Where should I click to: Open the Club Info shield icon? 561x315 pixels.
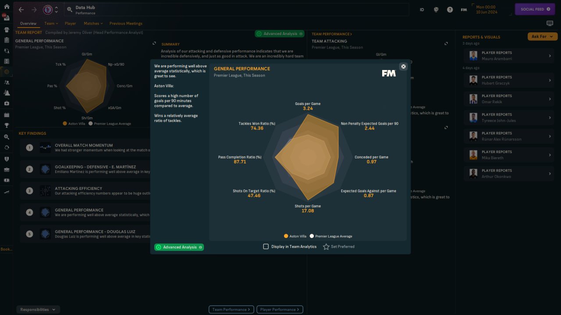tap(7, 159)
